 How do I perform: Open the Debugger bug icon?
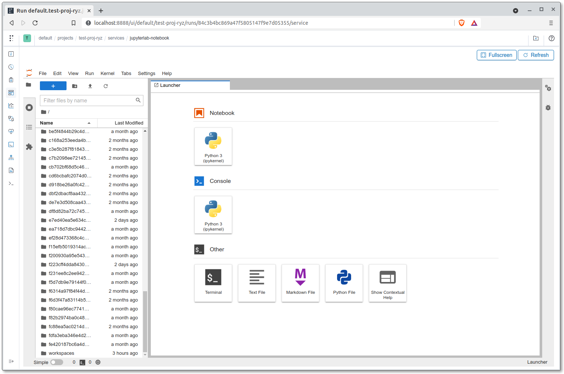(548, 108)
